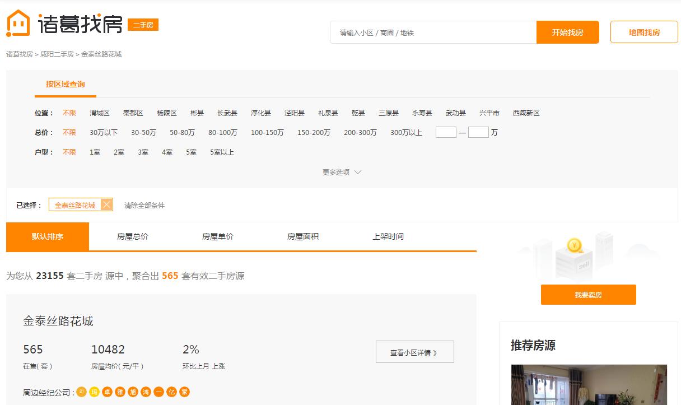Select the 鸿 agency icon
681x405 pixels.
point(146,392)
